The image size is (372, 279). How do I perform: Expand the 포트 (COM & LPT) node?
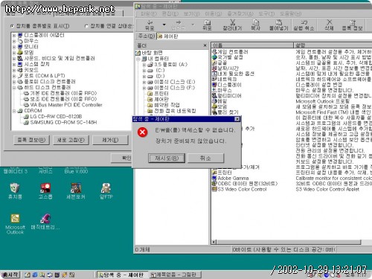click(x=14, y=76)
